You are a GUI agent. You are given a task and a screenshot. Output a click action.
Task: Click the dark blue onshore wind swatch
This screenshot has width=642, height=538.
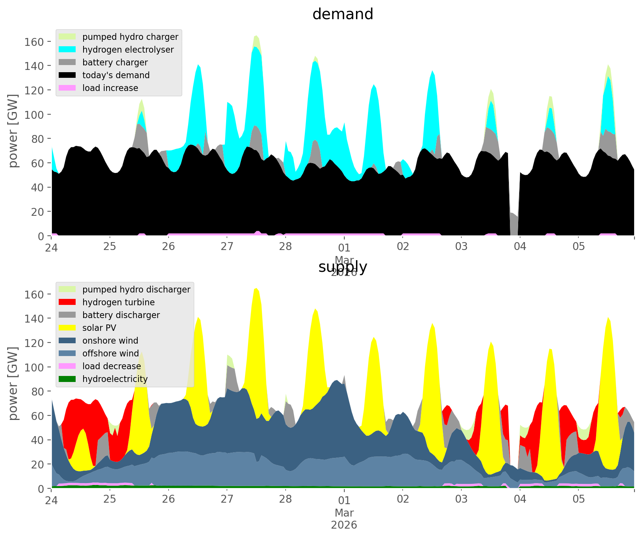tap(67, 341)
